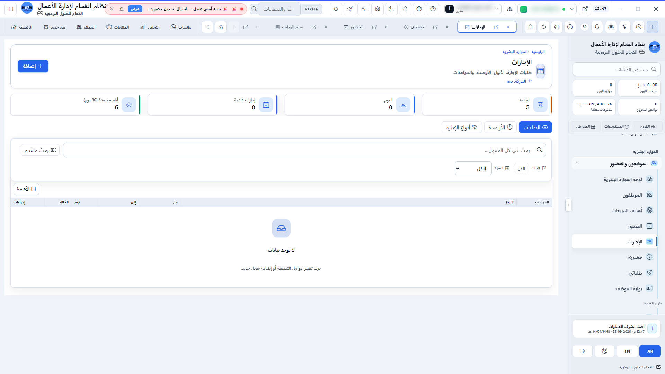
Task: Open the الأعمدة columns chooser button
Action: point(26,189)
